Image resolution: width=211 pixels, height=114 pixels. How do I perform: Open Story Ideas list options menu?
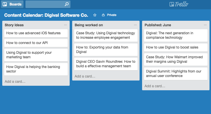65,25
